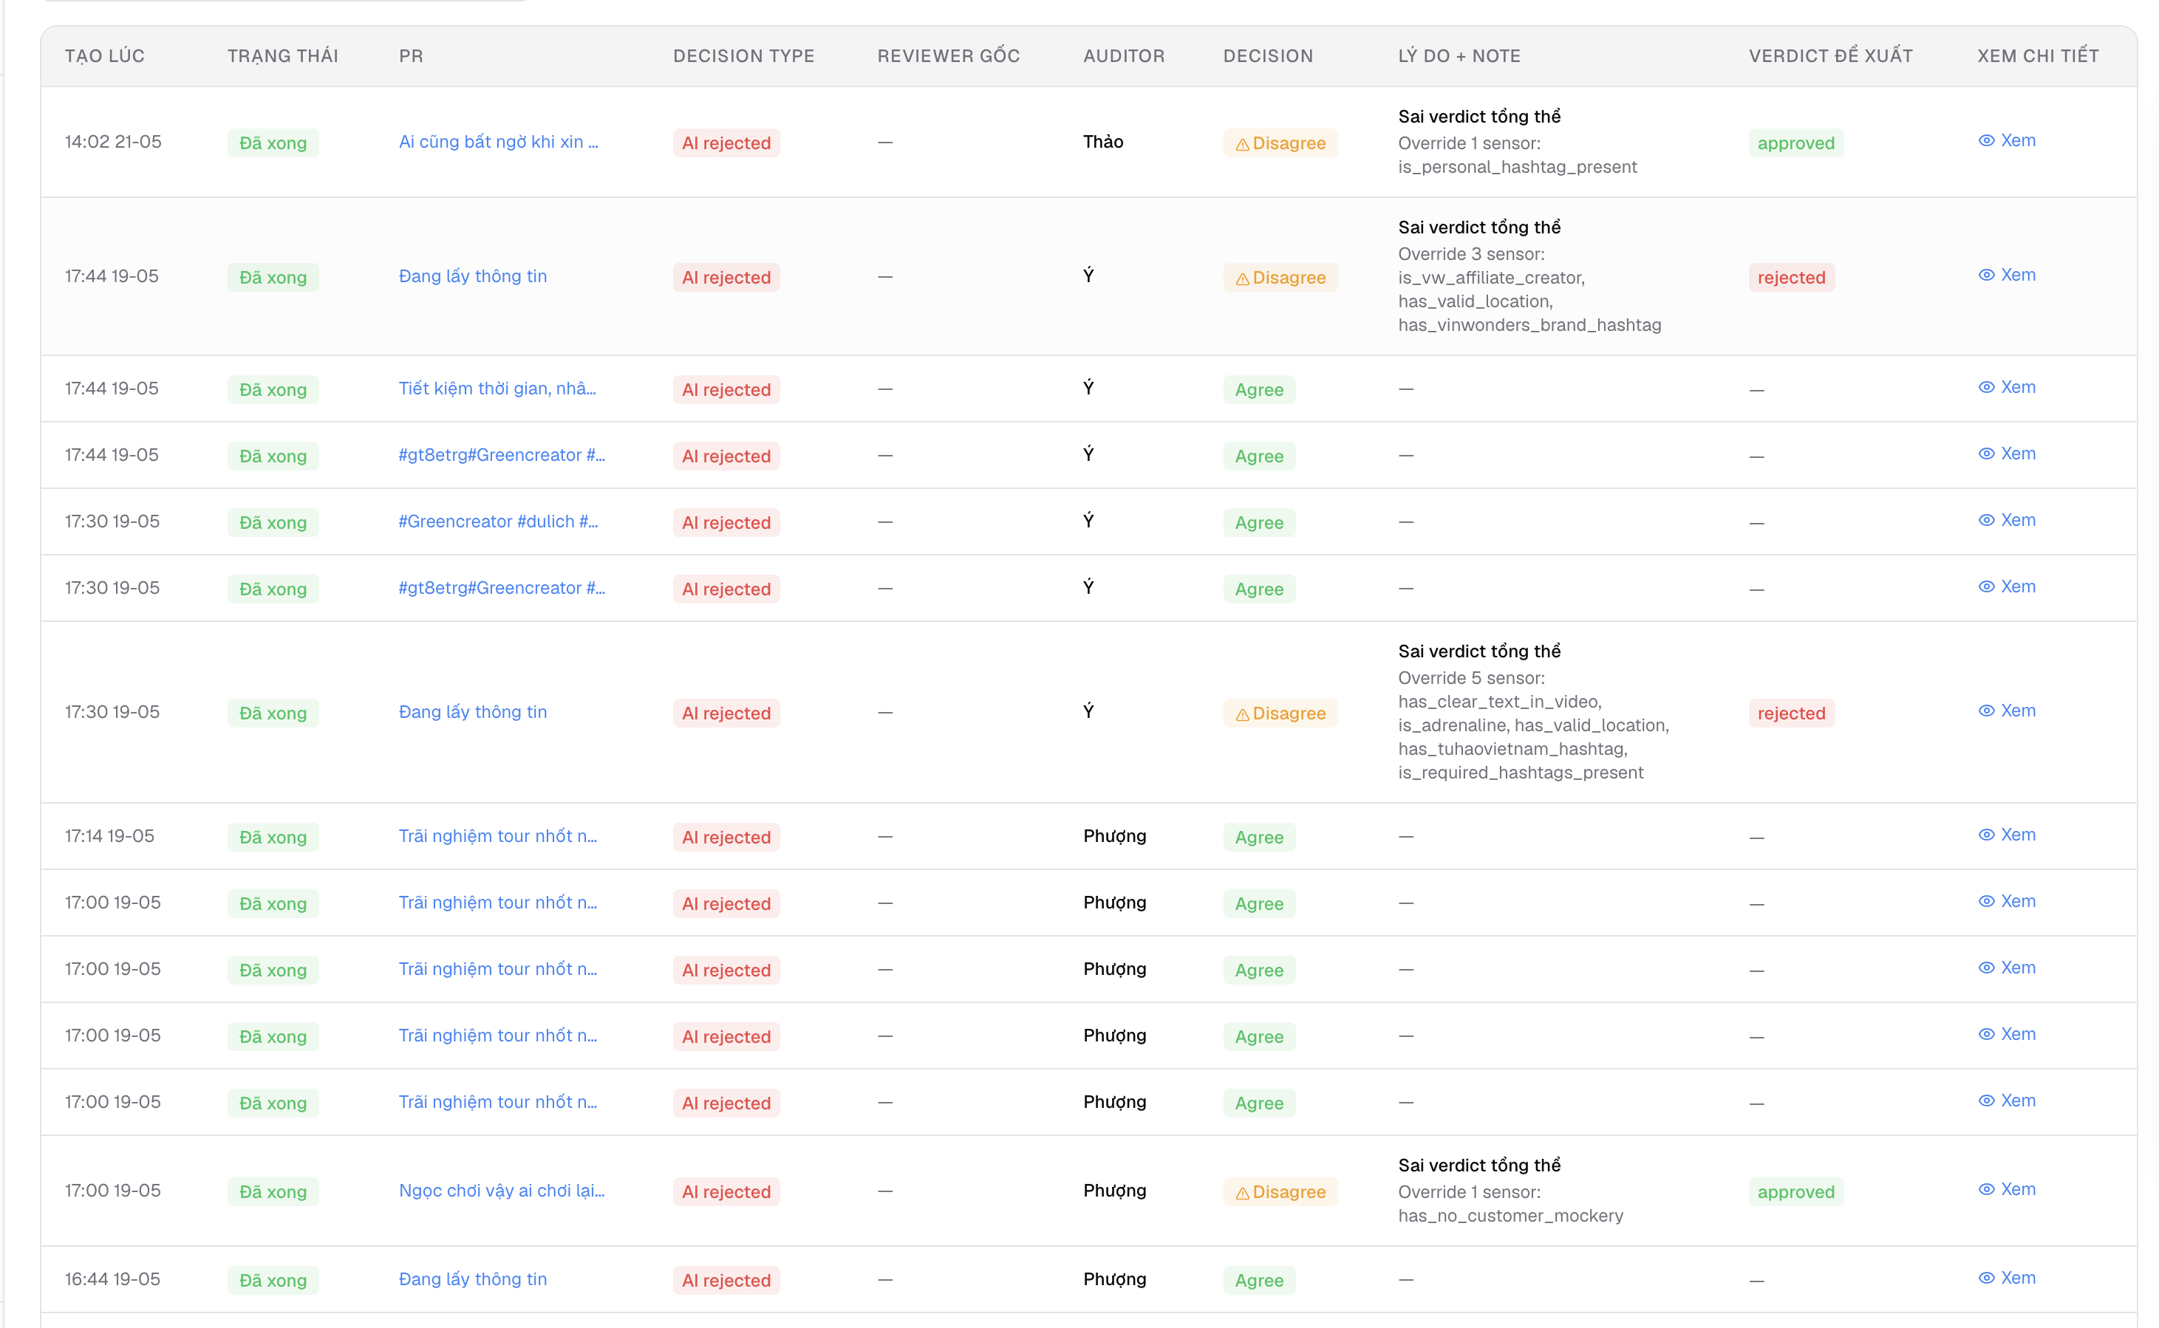
Task: Click the 'VERDICT ĐỀ XUẤT' column header
Action: [x=1830, y=56]
